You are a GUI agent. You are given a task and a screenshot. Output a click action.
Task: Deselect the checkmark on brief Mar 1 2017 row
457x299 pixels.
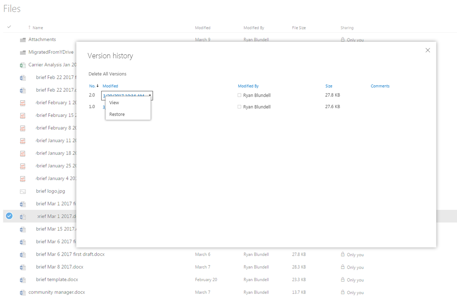[x=9, y=216]
